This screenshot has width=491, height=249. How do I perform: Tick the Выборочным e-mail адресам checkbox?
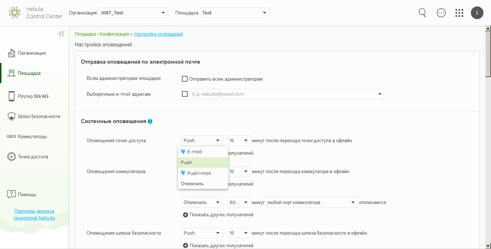185,94
